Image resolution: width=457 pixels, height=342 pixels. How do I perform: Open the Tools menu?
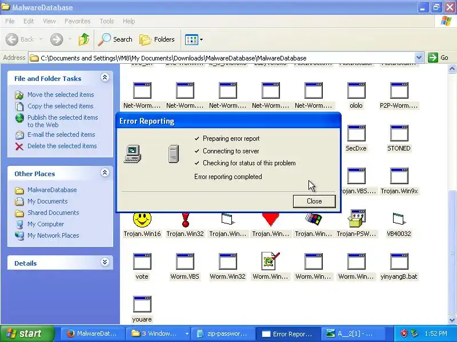(106, 21)
